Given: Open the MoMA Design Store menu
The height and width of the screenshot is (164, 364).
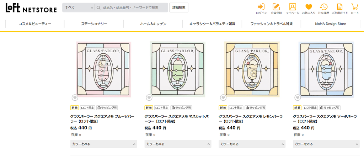Looking at the screenshot, I should (330, 24).
